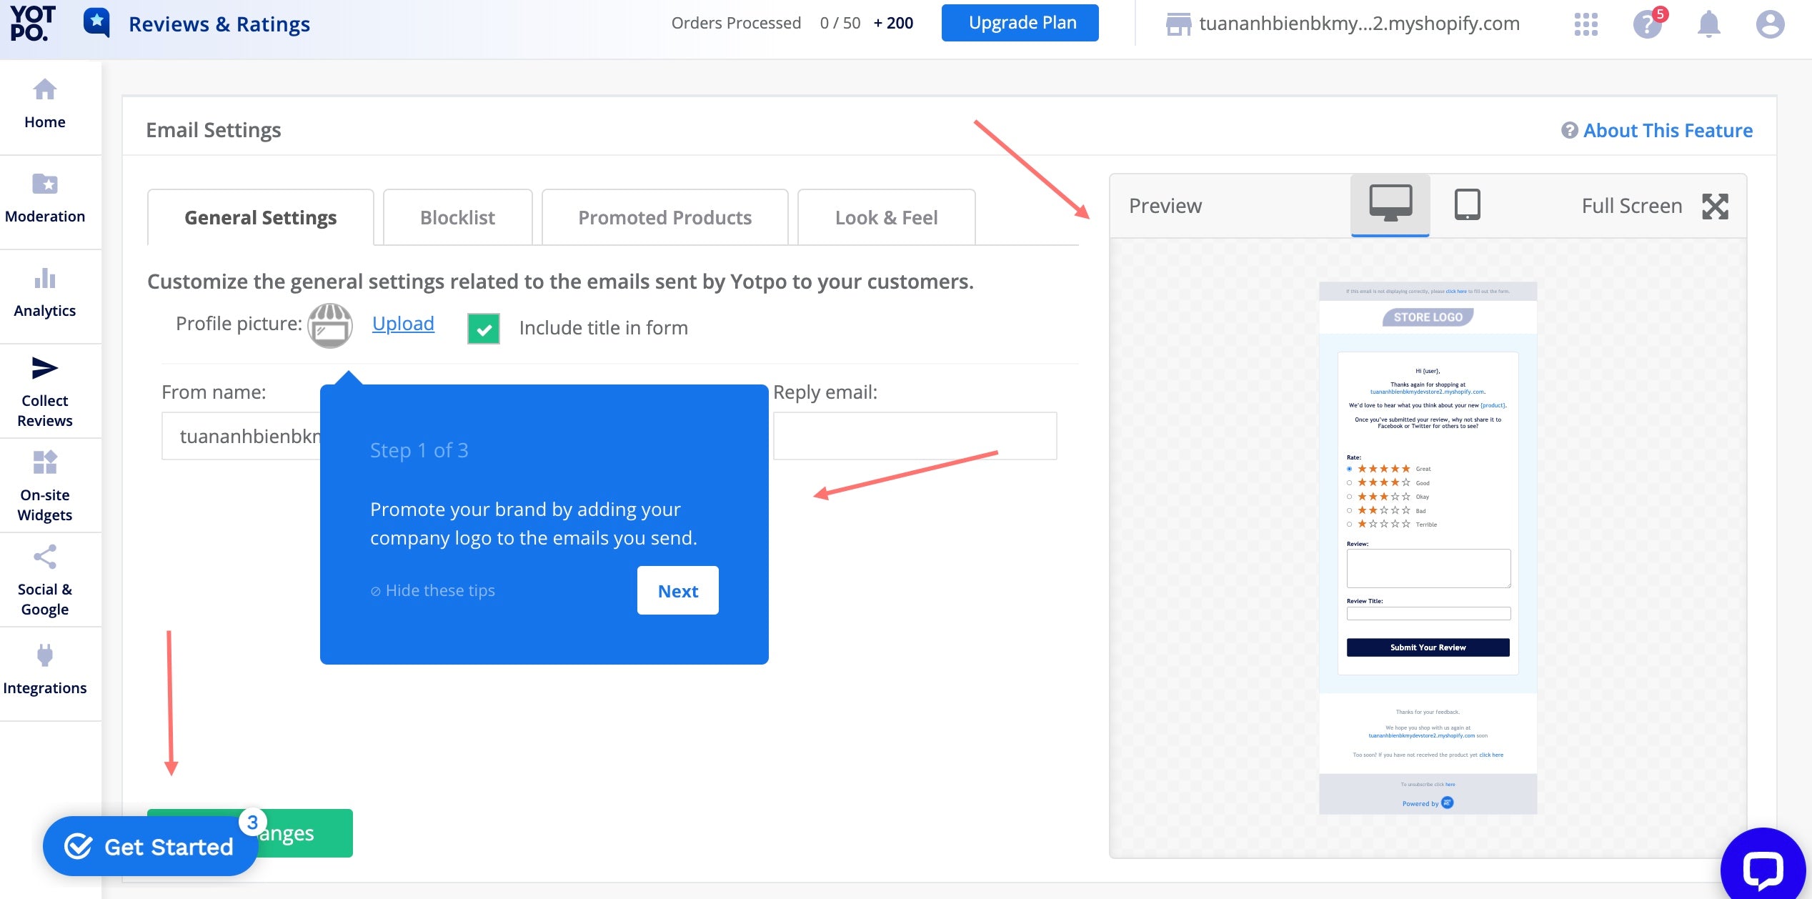Switch to the Blocklist tab

pos(457,217)
